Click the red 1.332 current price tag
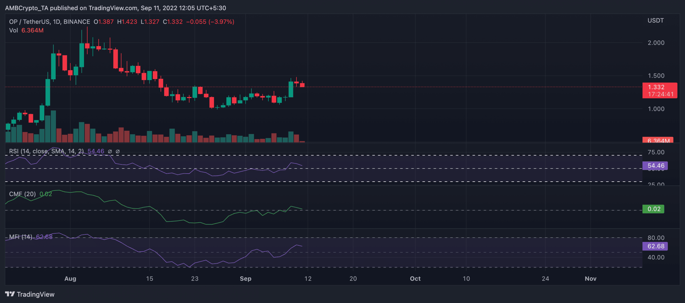The width and height of the screenshot is (685, 303). click(x=660, y=90)
